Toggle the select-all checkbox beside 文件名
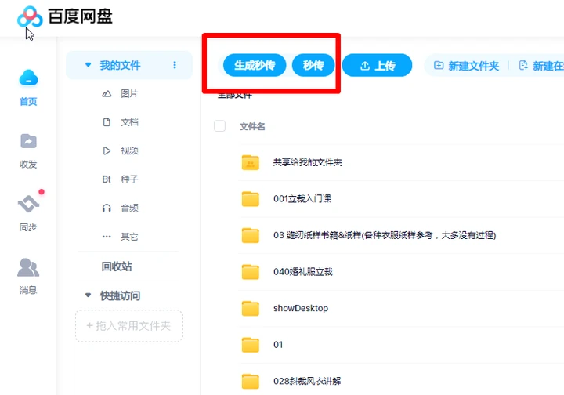 click(220, 126)
